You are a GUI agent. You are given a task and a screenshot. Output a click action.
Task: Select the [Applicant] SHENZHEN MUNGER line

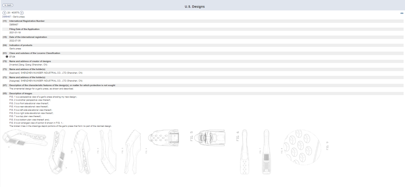pyautogui.click(x=46, y=73)
